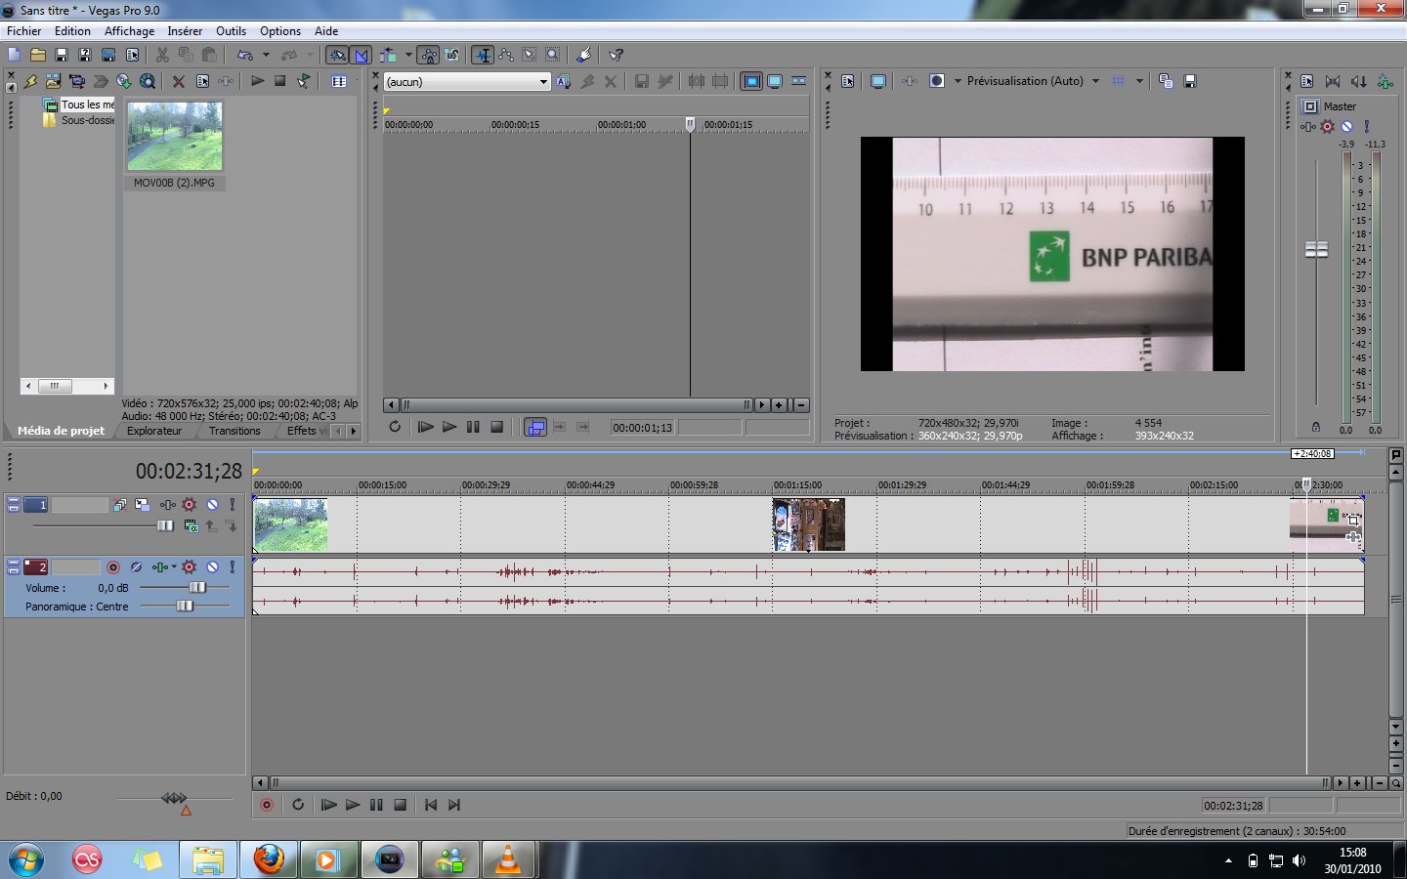This screenshot has height=879, width=1407.
Task: Open a project with the folder icon
Action: [x=38, y=55]
